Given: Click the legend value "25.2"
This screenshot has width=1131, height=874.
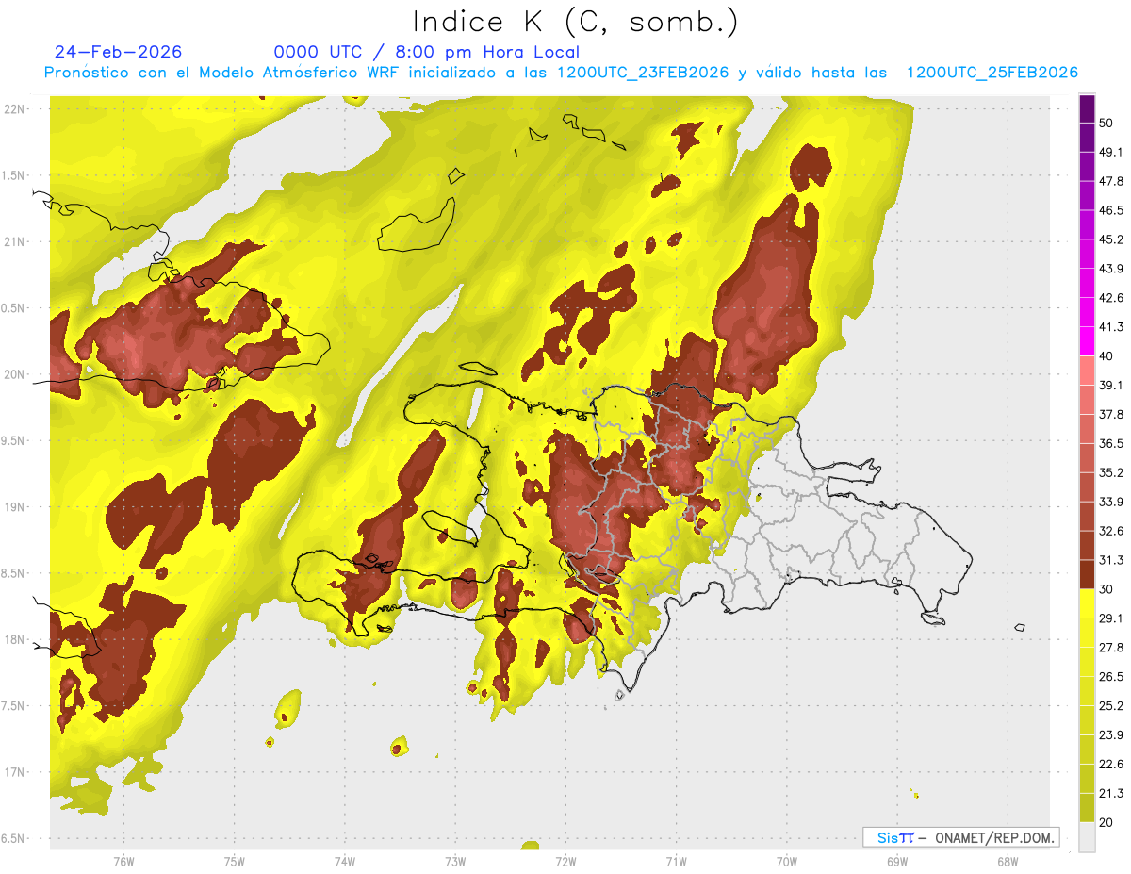Looking at the screenshot, I should pyautogui.click(x=1111, y=706).
